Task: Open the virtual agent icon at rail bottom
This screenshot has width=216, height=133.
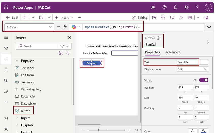Action: click(6, 129)
